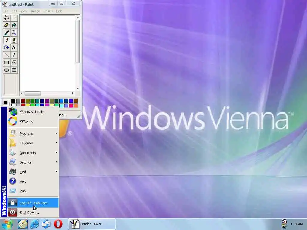Click Paint's vertical scrollbar thumb
The width and height of the screenshot is (307, 230).
pos(78,41)
